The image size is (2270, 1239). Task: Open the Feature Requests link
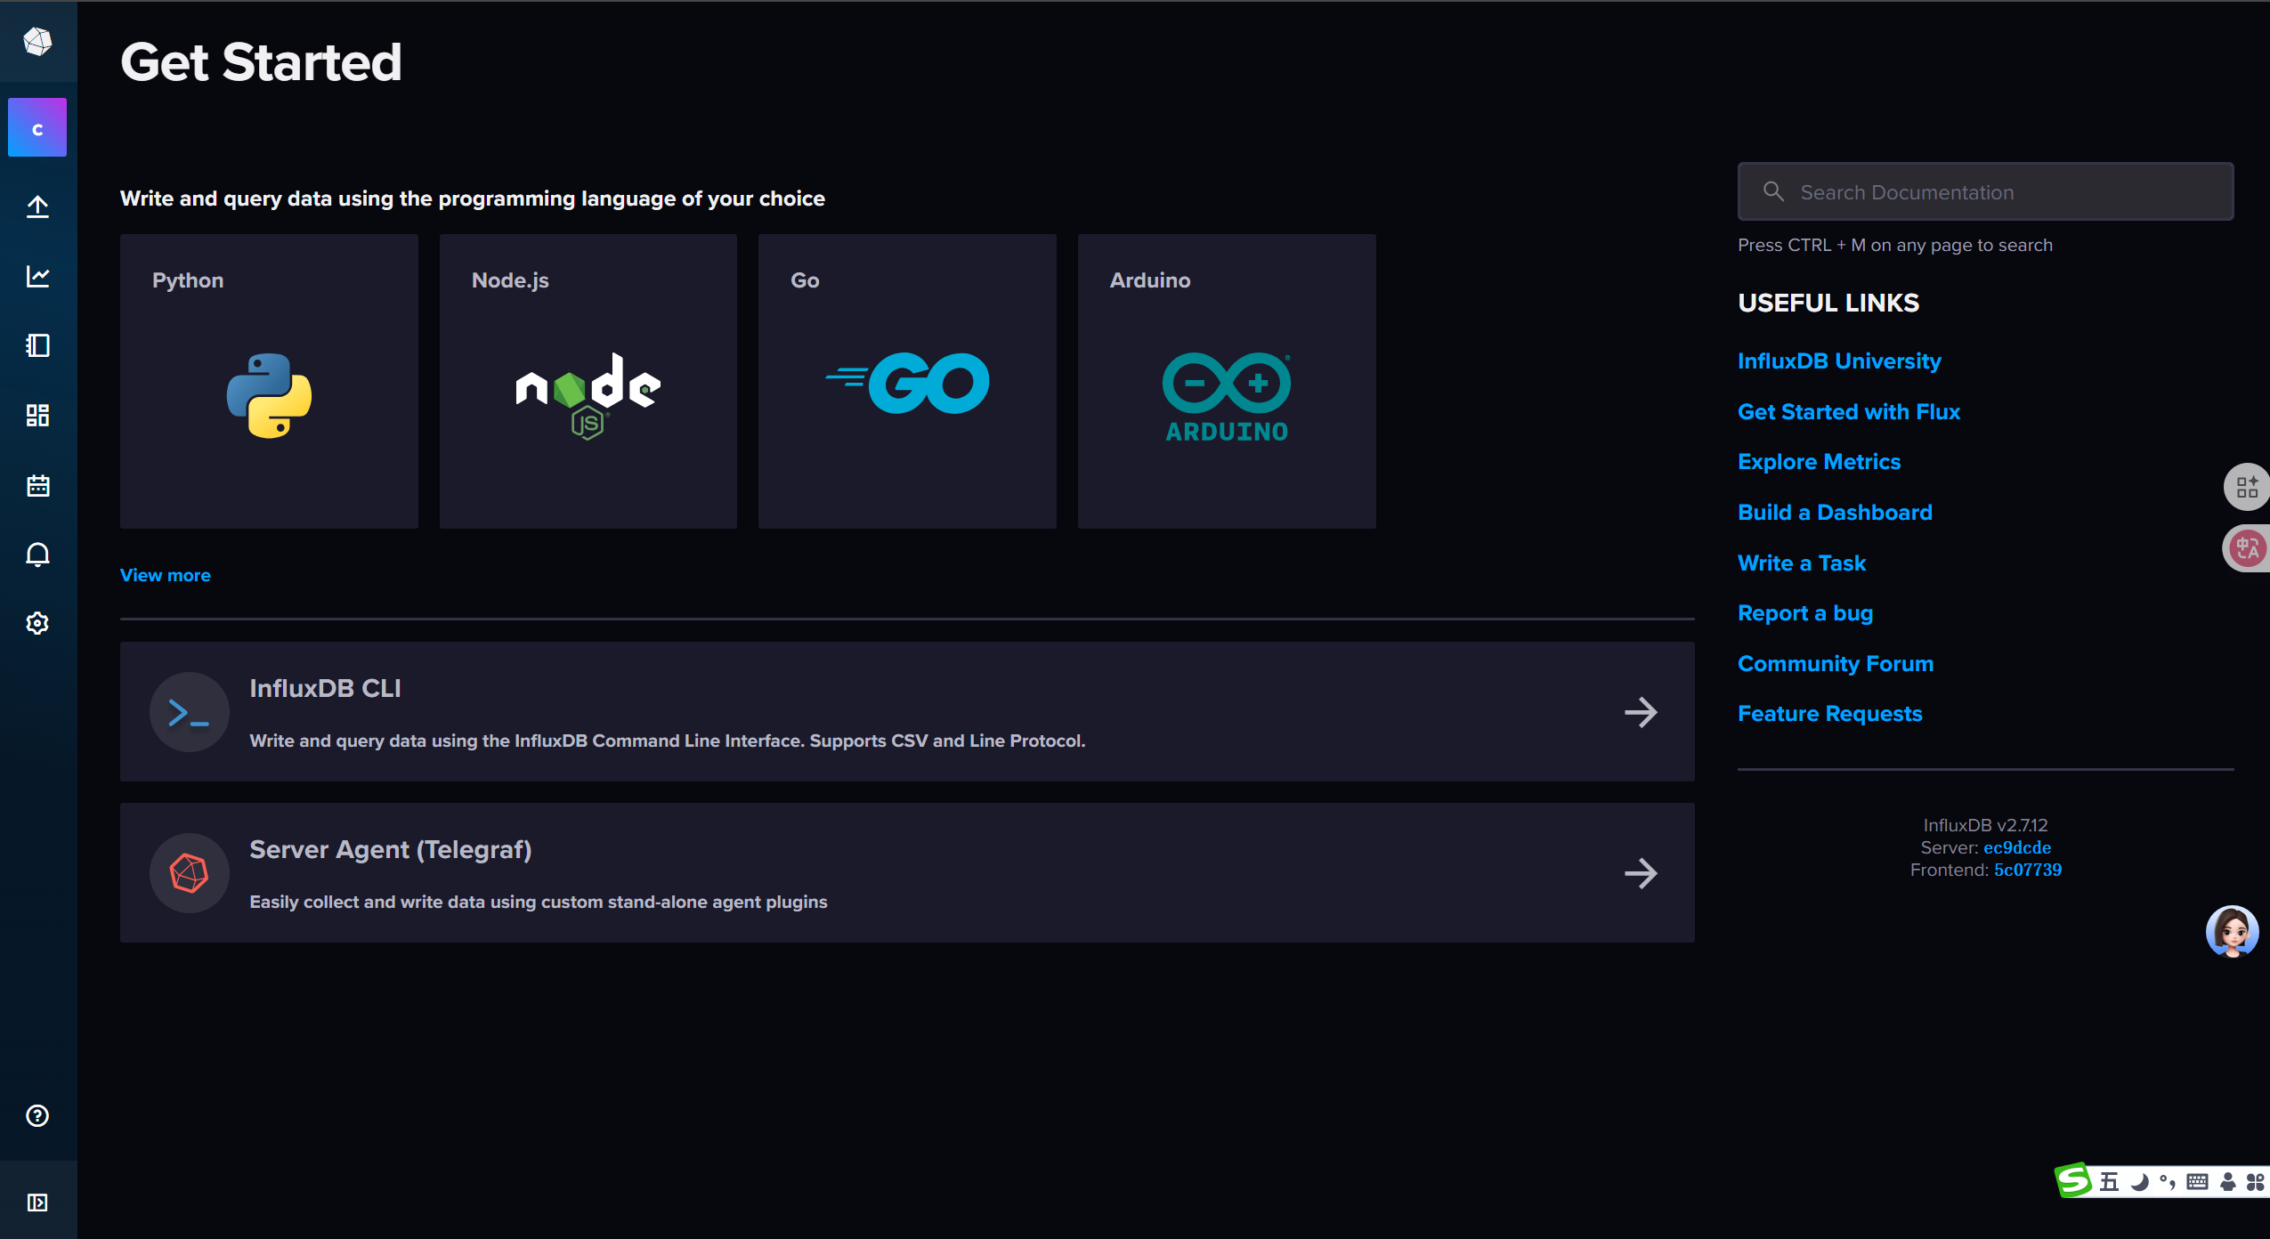pyautogui.click(x=1830, y=714)
